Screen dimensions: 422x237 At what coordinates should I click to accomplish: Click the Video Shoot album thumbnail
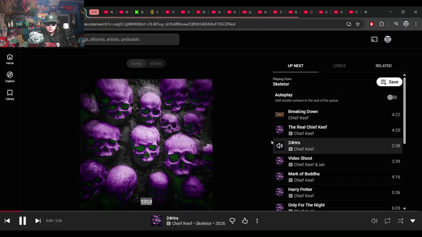(280, 161)
